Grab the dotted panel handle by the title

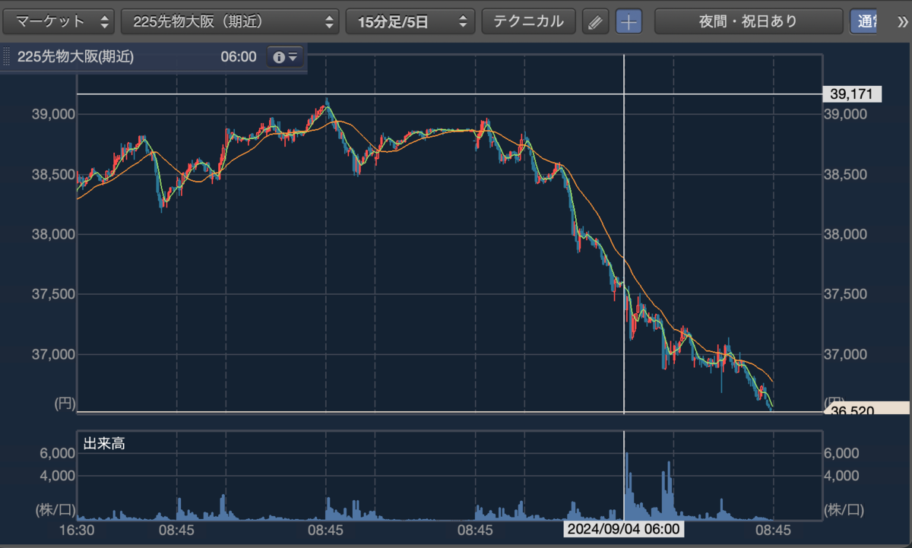pyautogui.click(x=7, y=57)
